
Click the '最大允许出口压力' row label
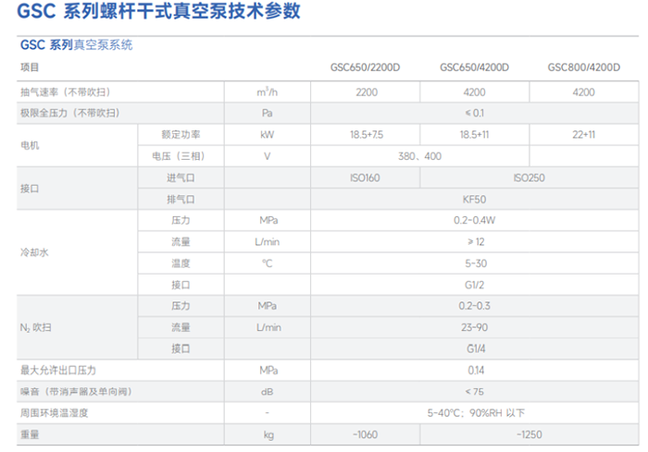tap(57, 371)
